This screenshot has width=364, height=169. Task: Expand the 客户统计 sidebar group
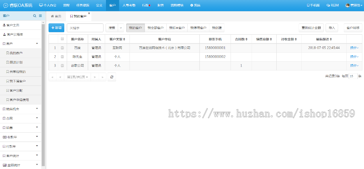coord(21,156)
